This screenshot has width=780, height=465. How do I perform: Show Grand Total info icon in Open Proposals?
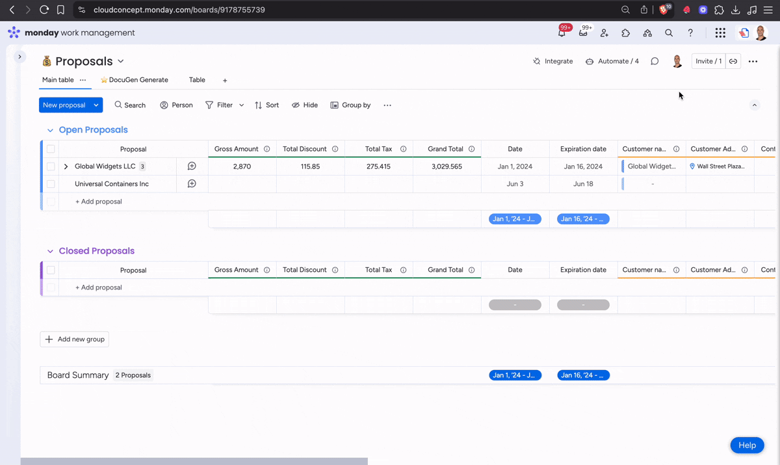472,149
